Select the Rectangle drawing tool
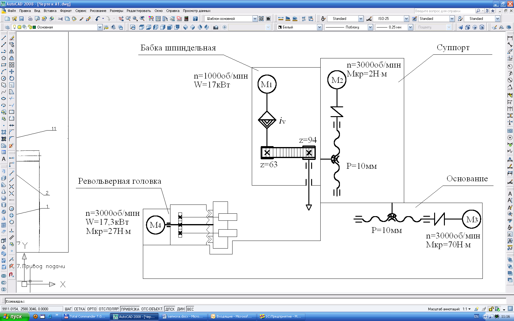Screen dimensions: 514x321 pyautogui.click(x=4, y=65)
